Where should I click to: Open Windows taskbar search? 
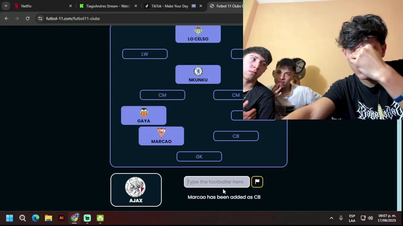click(x=22, y=218)
